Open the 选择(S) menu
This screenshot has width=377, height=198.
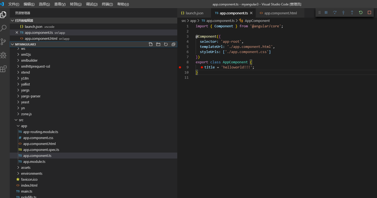click(x=44, y=4)
